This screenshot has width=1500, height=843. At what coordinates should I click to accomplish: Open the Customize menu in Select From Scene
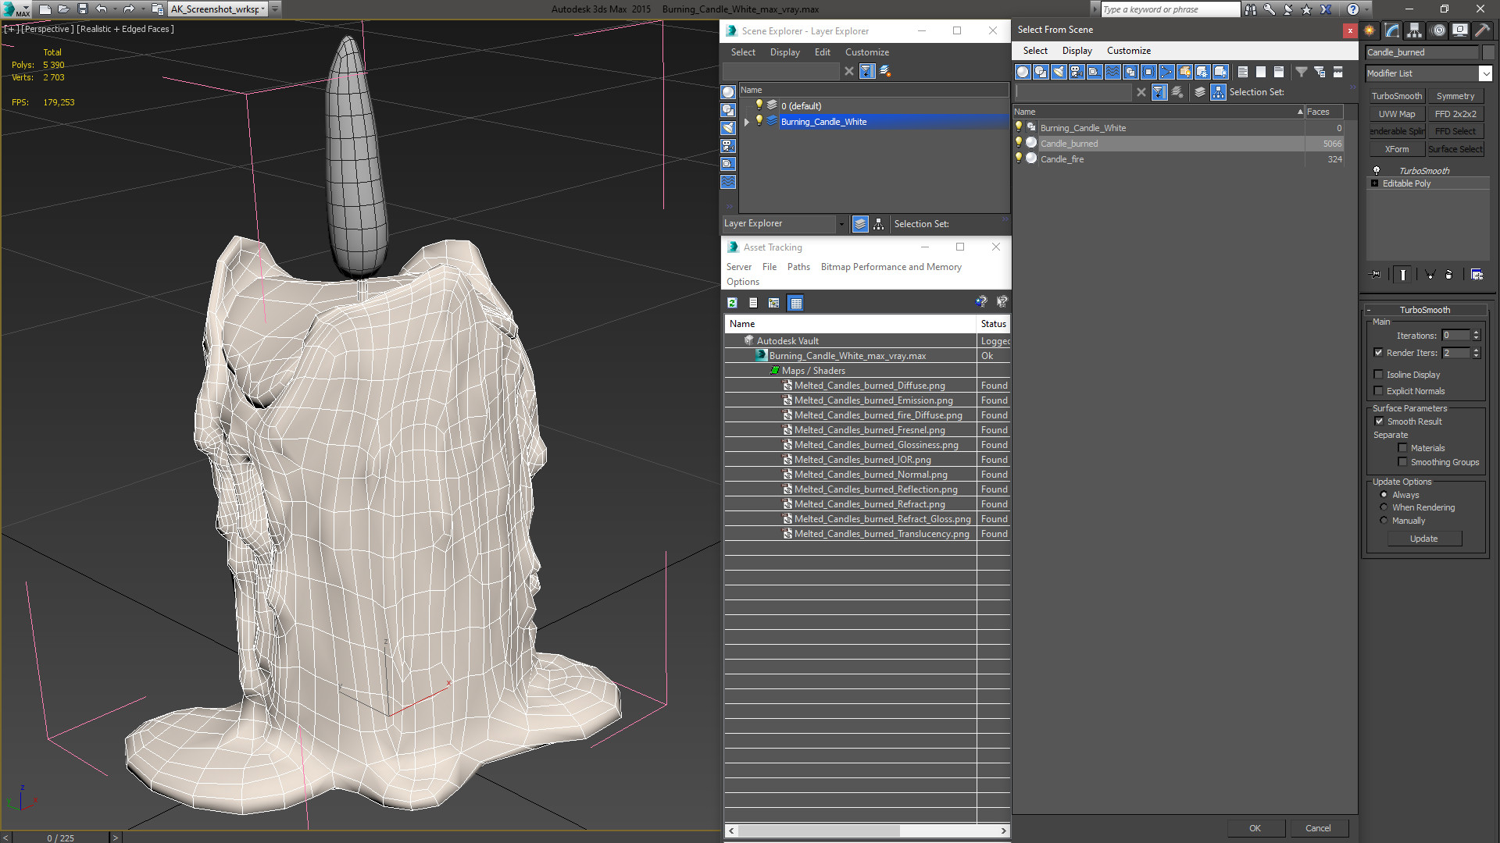1128,51
